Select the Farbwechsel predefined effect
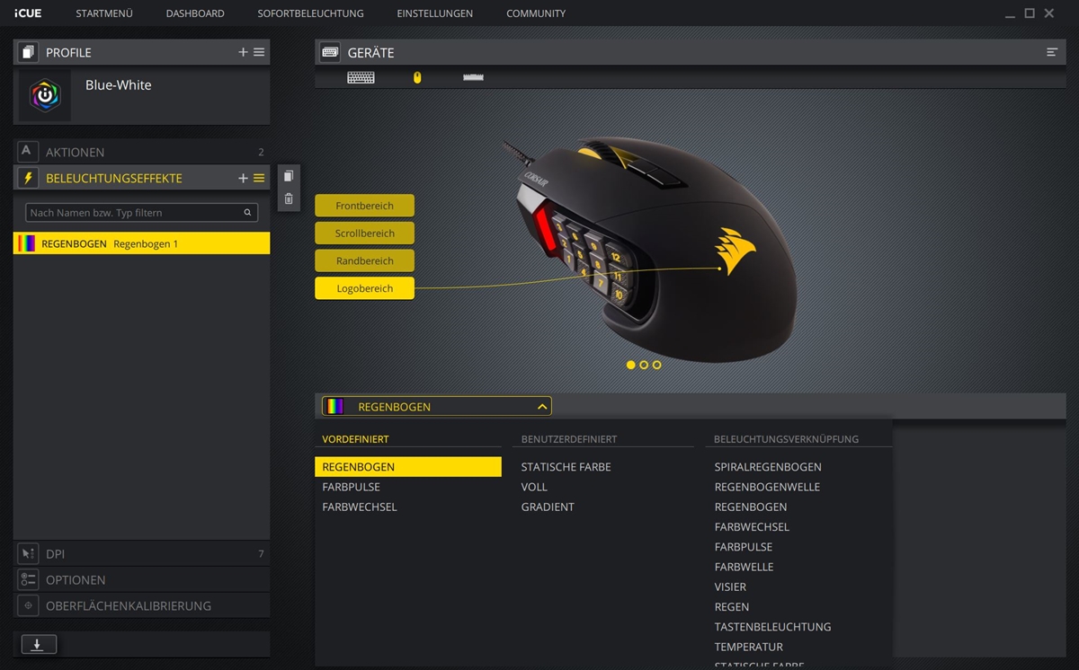The image size is (1079, 670). [x=360, y=507]
